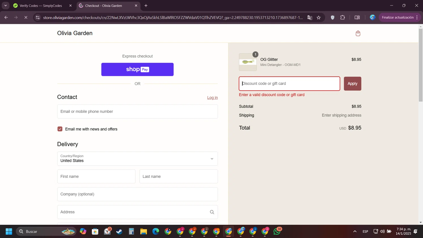Open the ESP language indicator
423x238 pixels.
pyautogui.click(x=365, y=232)
